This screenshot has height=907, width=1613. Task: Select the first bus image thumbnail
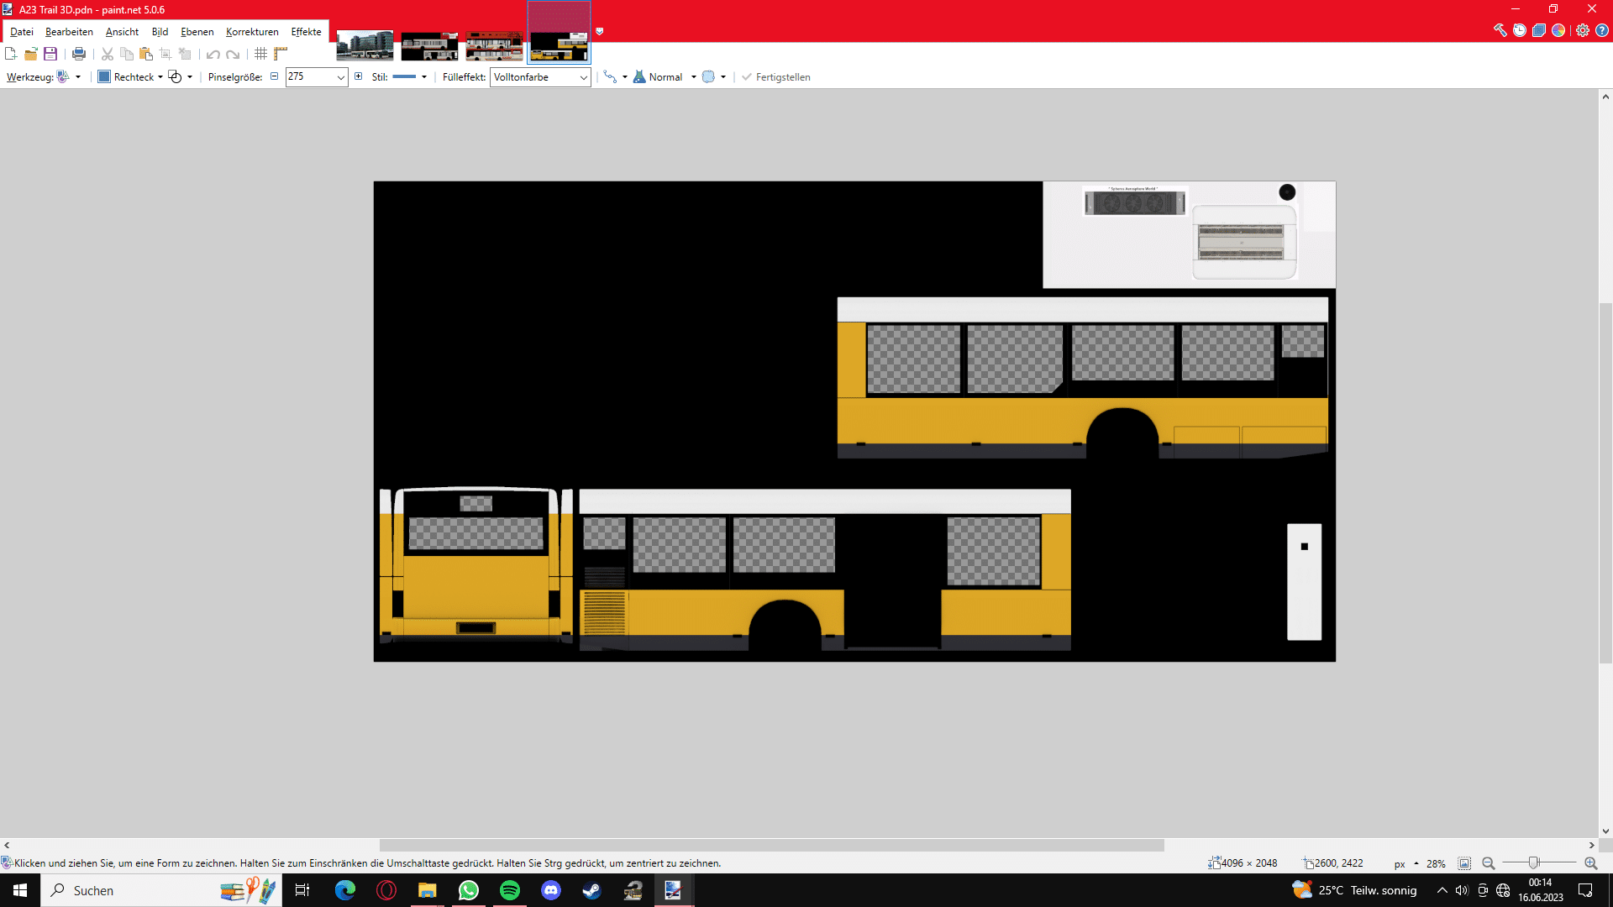point(365,45)
